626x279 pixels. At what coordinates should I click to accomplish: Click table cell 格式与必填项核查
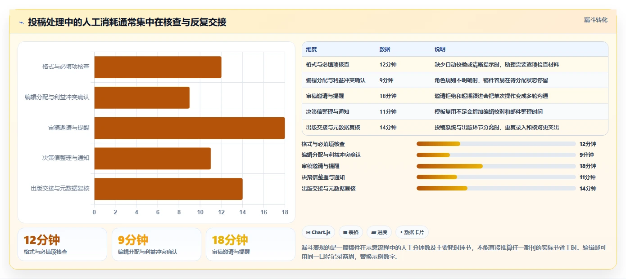pyautogui.click(x=328, y=65)
